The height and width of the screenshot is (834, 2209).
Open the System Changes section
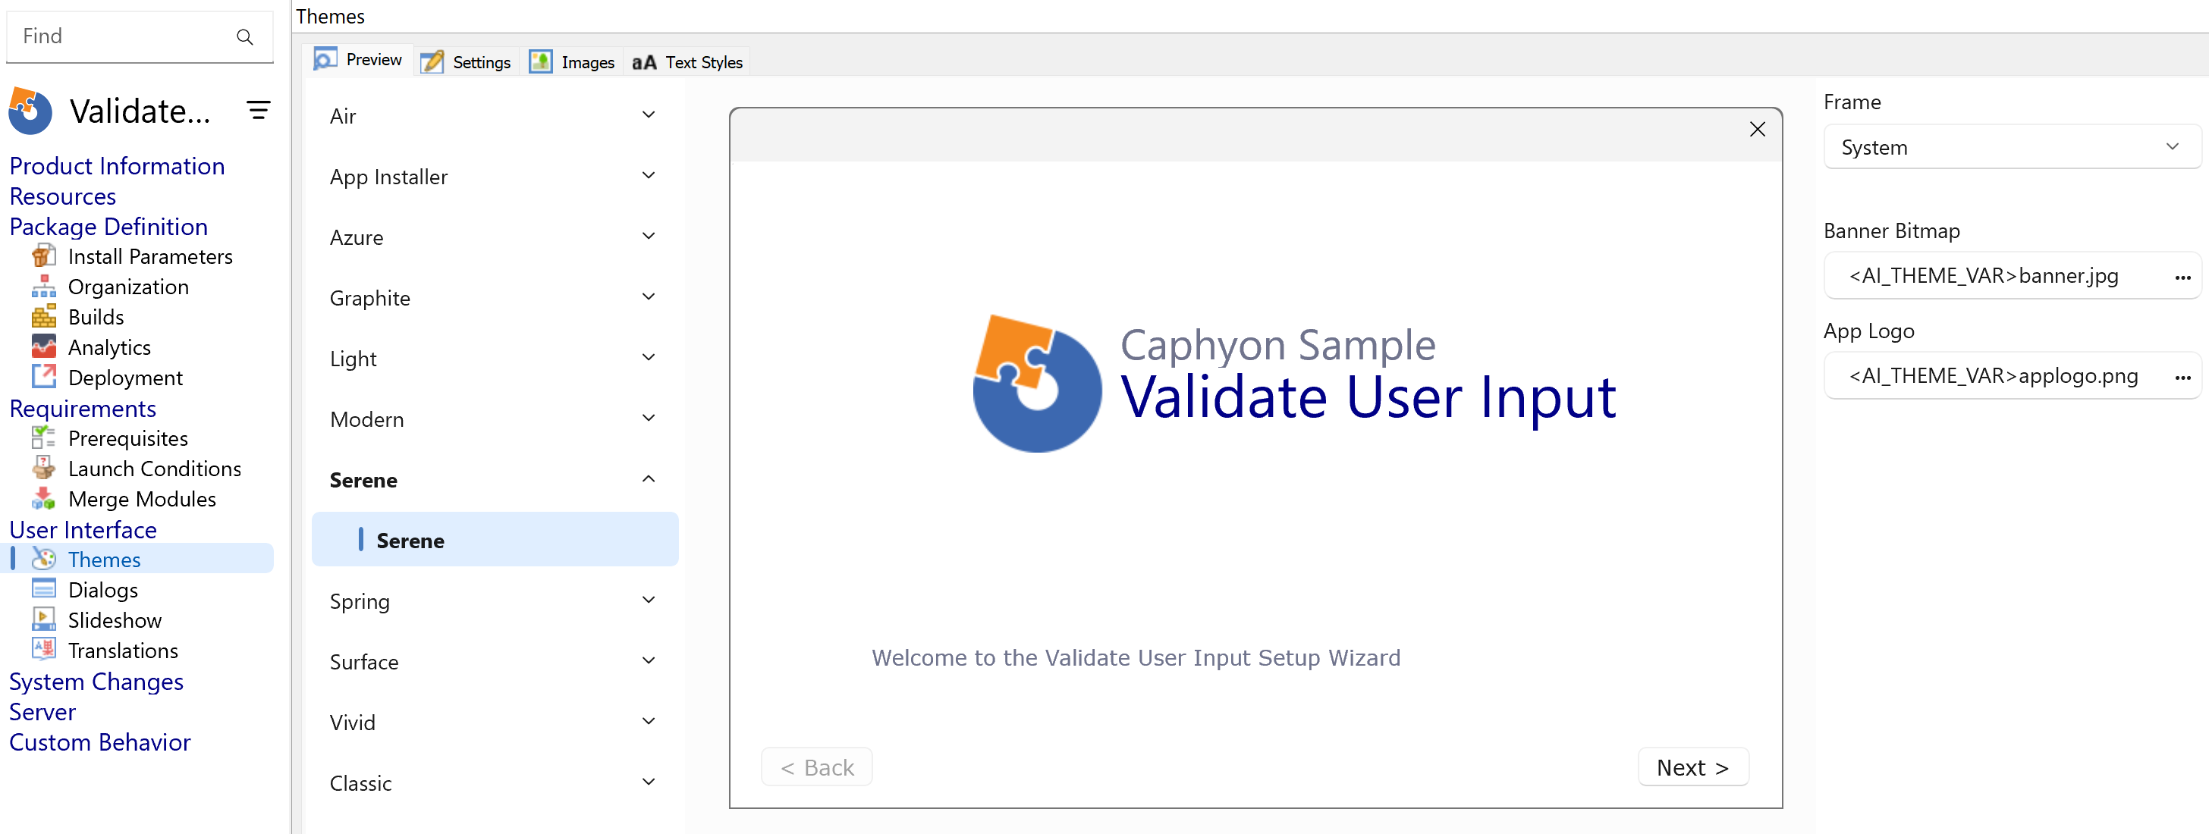click(96, 682)
